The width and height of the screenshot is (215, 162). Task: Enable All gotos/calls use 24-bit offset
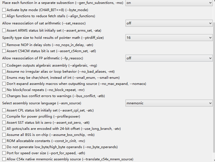click(4, 129)
